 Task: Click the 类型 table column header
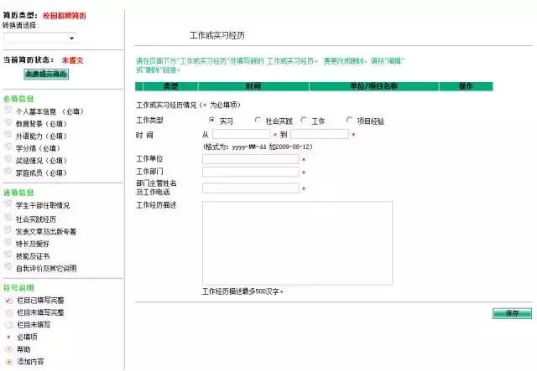170,86
